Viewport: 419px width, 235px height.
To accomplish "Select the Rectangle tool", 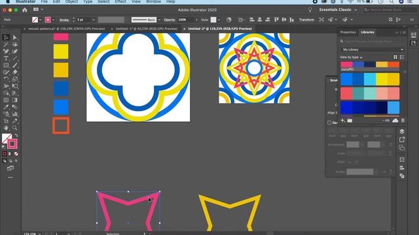I will 6,65.
